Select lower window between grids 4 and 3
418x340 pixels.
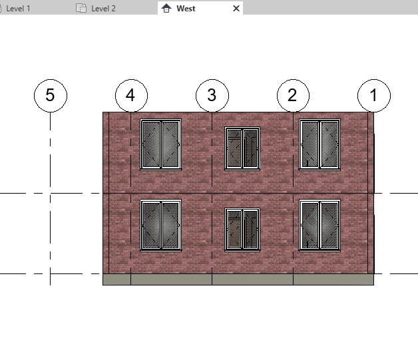(161, 226)
